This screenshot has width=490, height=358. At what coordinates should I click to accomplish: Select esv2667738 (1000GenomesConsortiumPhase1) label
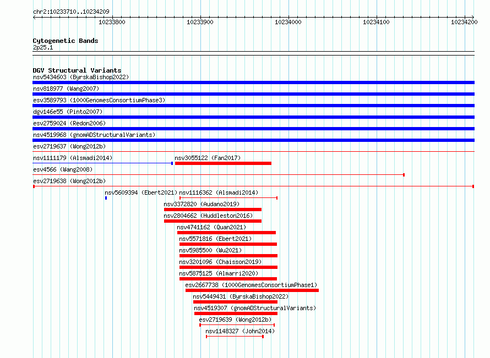(x=251, y=285)
